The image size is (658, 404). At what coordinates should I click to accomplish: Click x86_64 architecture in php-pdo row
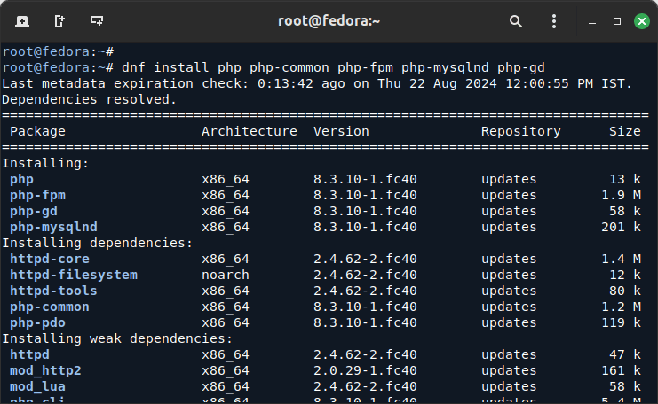tap(226, 322)
